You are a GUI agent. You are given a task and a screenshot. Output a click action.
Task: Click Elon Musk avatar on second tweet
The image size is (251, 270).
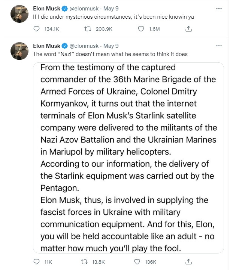coord(18,50)
